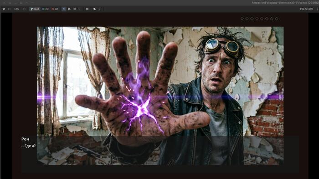Viewport: 319px width, 179px height.
Task: Switch to 2D selection mode
Action: [46, 9]
